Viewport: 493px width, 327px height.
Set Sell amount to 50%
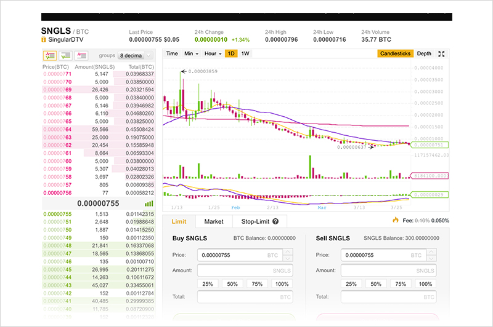tap(376, 284)
